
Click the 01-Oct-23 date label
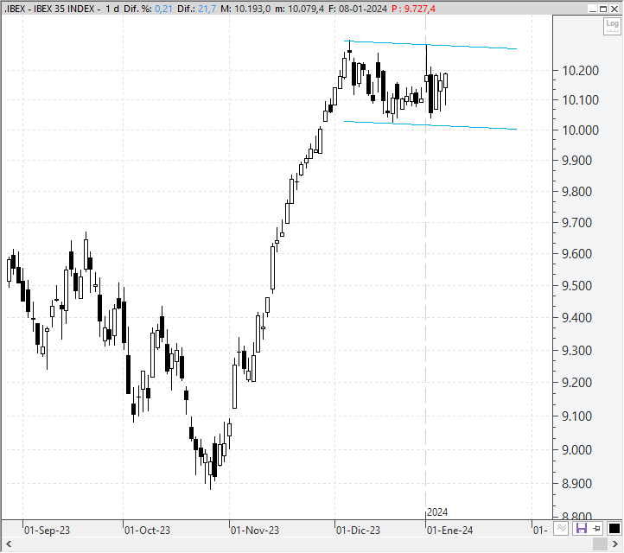pyautogui.click(x=147, y=531)
